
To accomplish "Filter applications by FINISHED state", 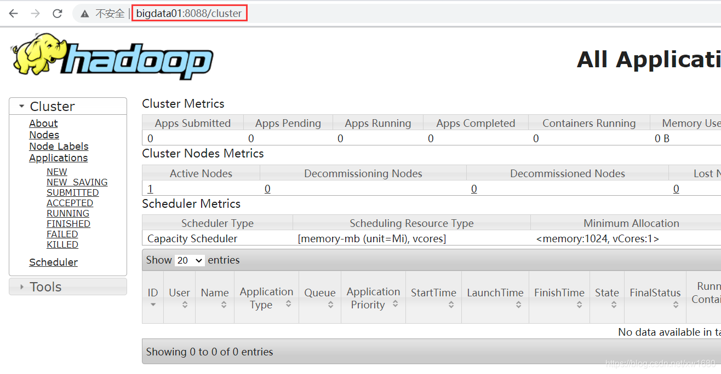I will point(68,224).
